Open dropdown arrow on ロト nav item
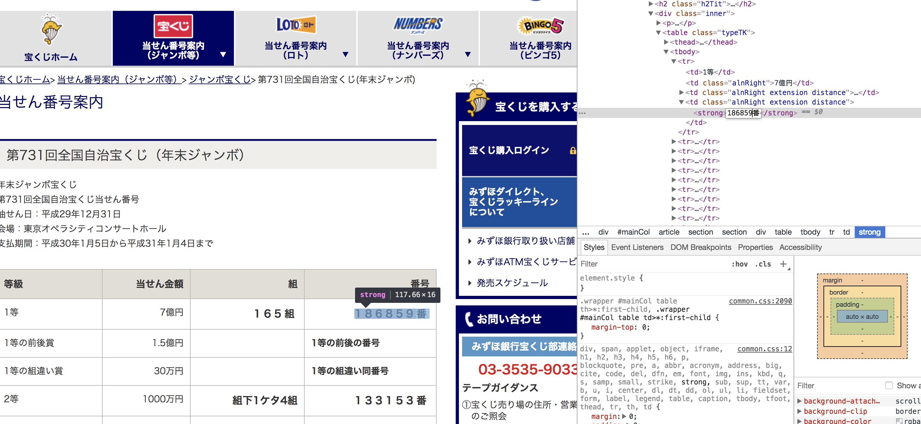921x424 pixels. 345,55
